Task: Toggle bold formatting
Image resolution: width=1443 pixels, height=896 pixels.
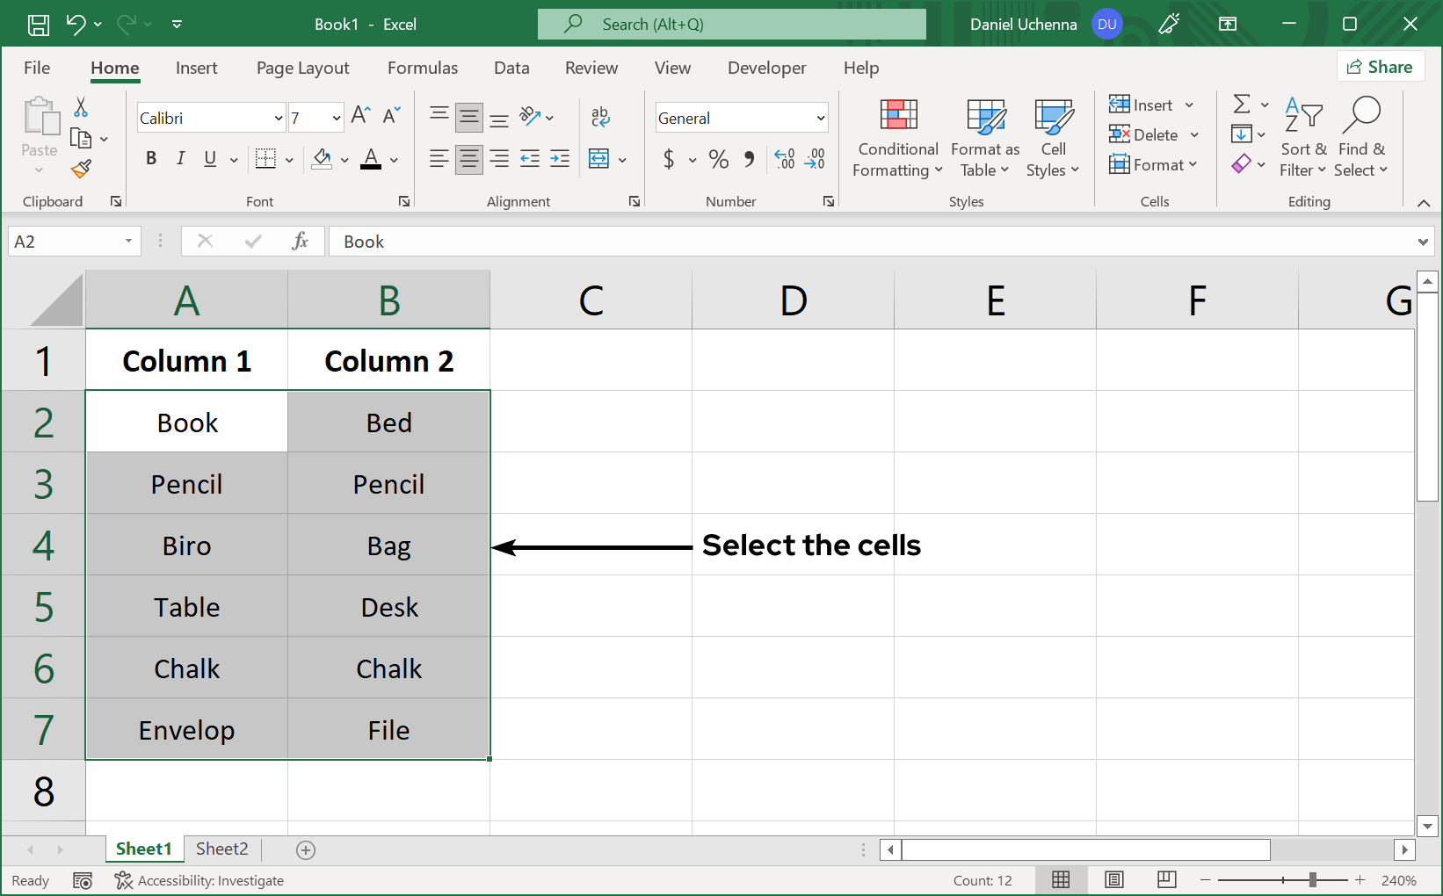Action: (150, 159)
